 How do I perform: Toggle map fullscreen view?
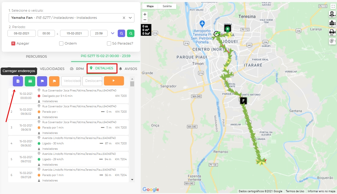[333, 7]
